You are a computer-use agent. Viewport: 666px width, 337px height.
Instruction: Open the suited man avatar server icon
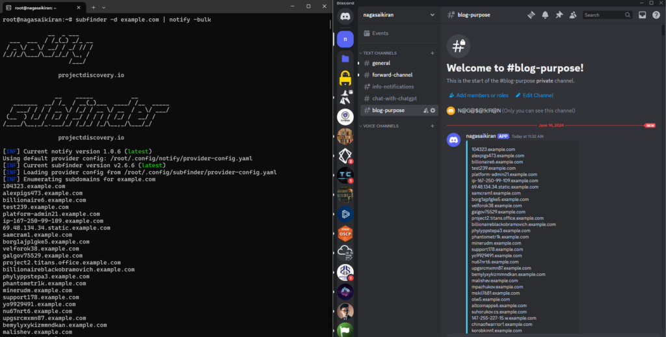pos(345,311)
